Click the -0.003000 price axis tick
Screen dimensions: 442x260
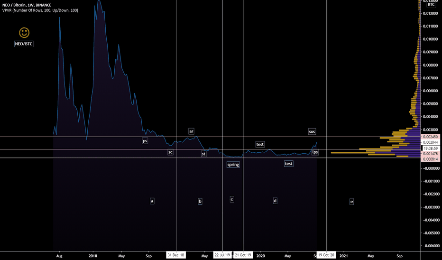coord(431,207)
